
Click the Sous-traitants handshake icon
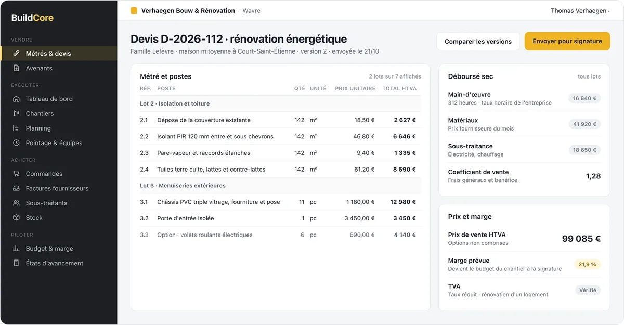click(x=16, y=203)
